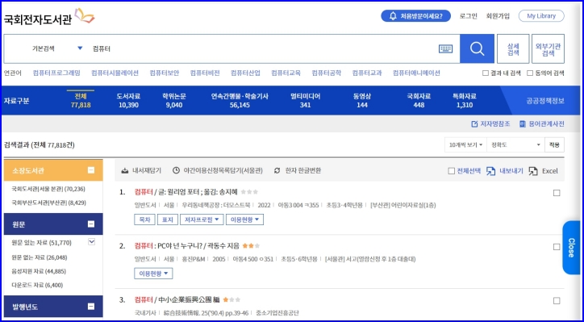Switch to the 국회자료 tab
The height and width of the screenshot is (322, 584).
[419, 101]
